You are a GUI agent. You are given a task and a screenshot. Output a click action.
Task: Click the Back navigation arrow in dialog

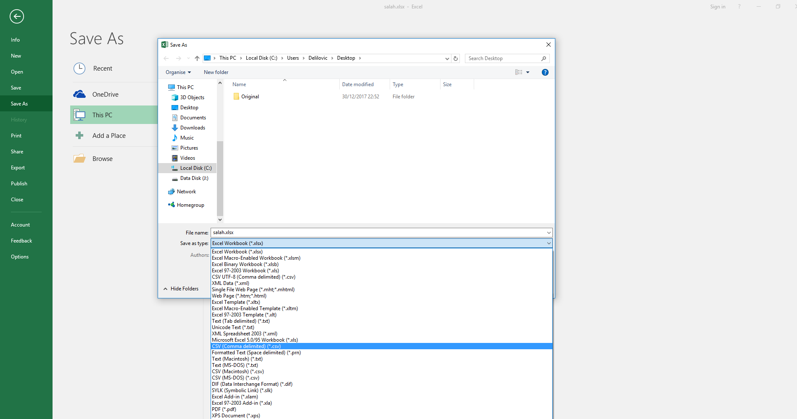click(x=166, y=58)
